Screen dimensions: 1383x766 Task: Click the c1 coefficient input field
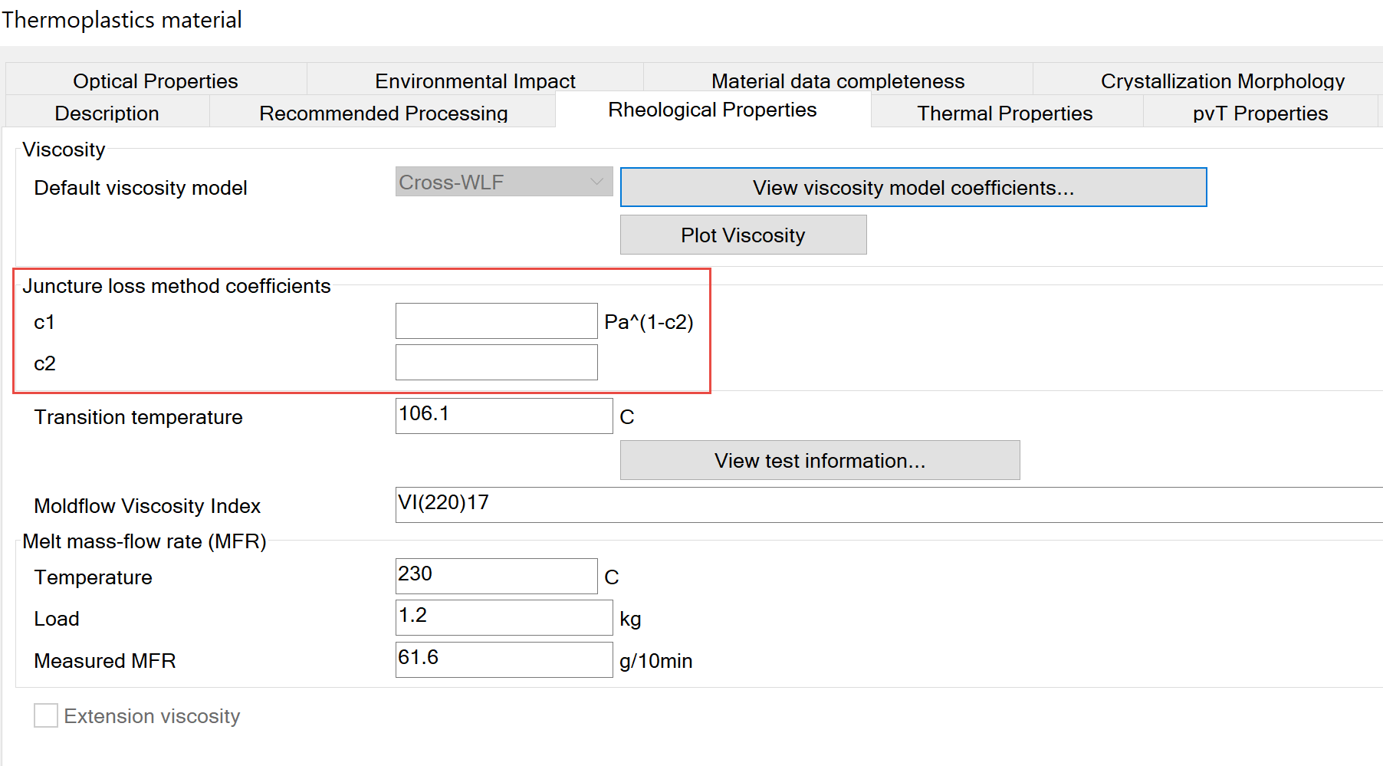pos(496,321)
